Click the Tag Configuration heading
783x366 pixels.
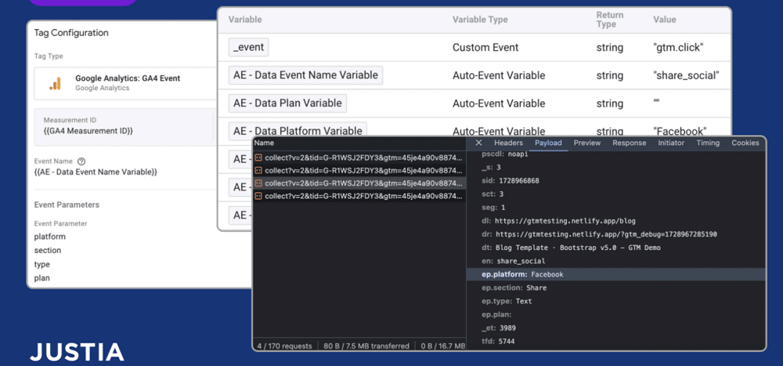(x=71, y=33)
